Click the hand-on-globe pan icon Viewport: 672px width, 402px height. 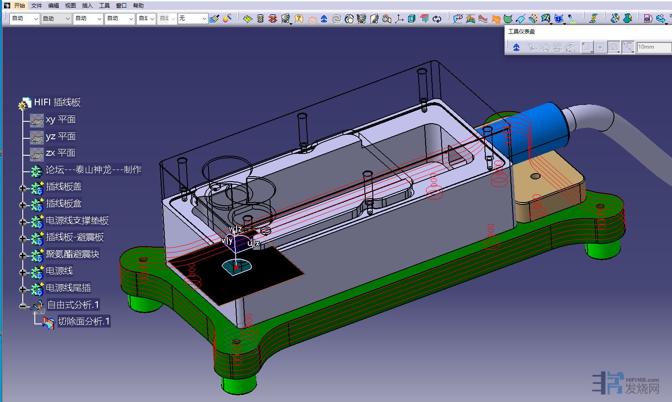349,18
